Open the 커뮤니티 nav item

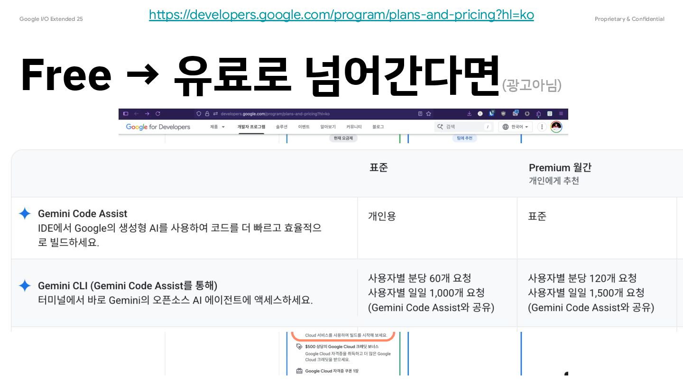coord(354,127)
